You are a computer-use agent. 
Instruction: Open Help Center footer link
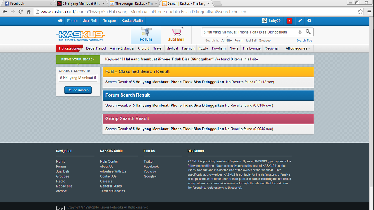coord(109,162)
